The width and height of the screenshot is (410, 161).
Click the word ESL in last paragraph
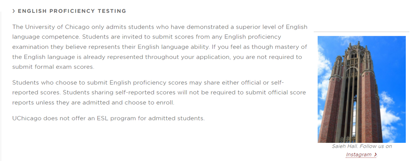103,118
